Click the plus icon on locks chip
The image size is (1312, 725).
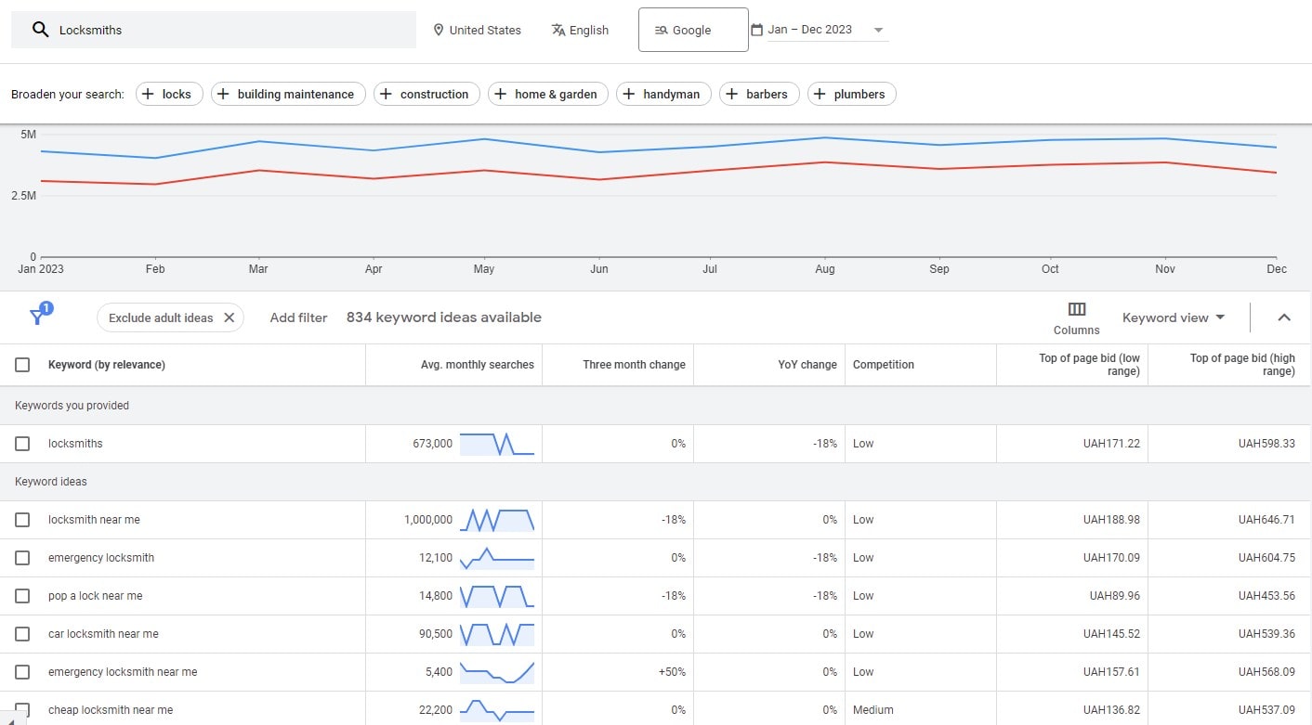pos(148,94)
